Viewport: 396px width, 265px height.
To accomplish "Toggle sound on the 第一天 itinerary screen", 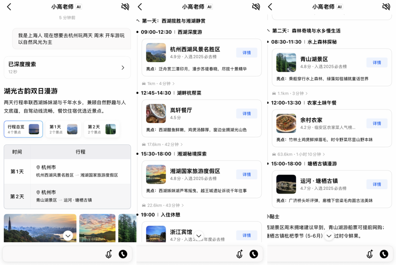I will click(x=256, y=7).
